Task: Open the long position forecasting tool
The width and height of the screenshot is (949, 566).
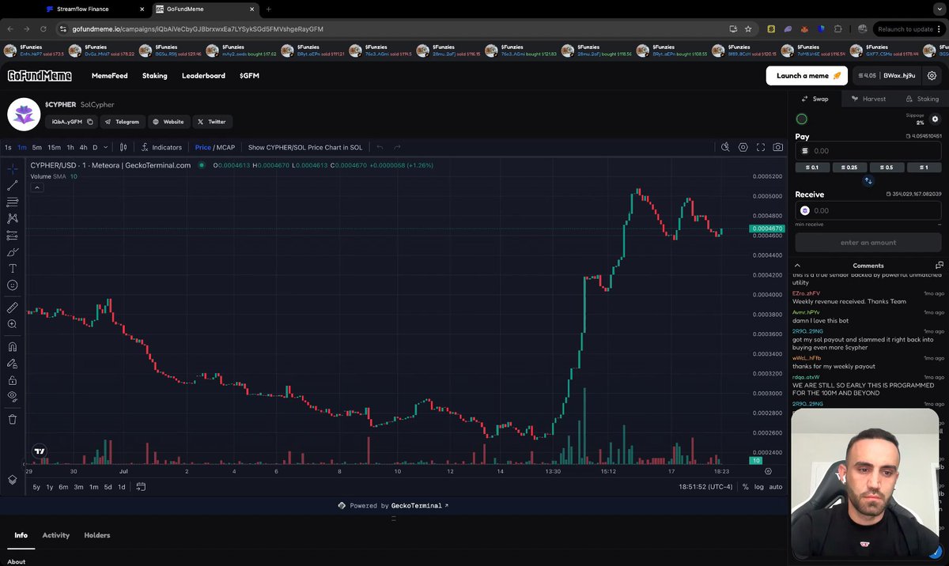Action: point(13,236)
